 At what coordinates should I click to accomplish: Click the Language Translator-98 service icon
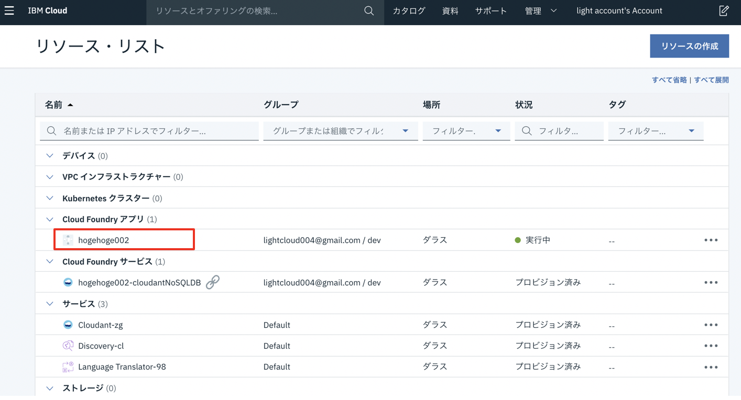[x=68, y=367]
